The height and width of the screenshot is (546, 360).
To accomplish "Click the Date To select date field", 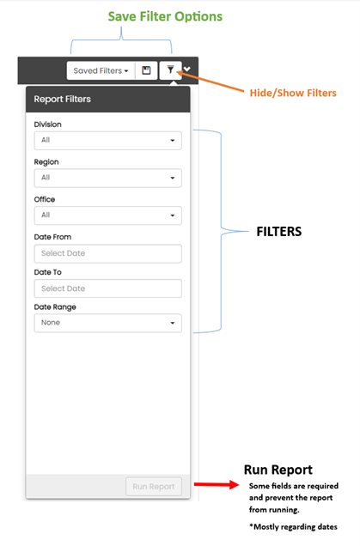I will pos(107,288).
